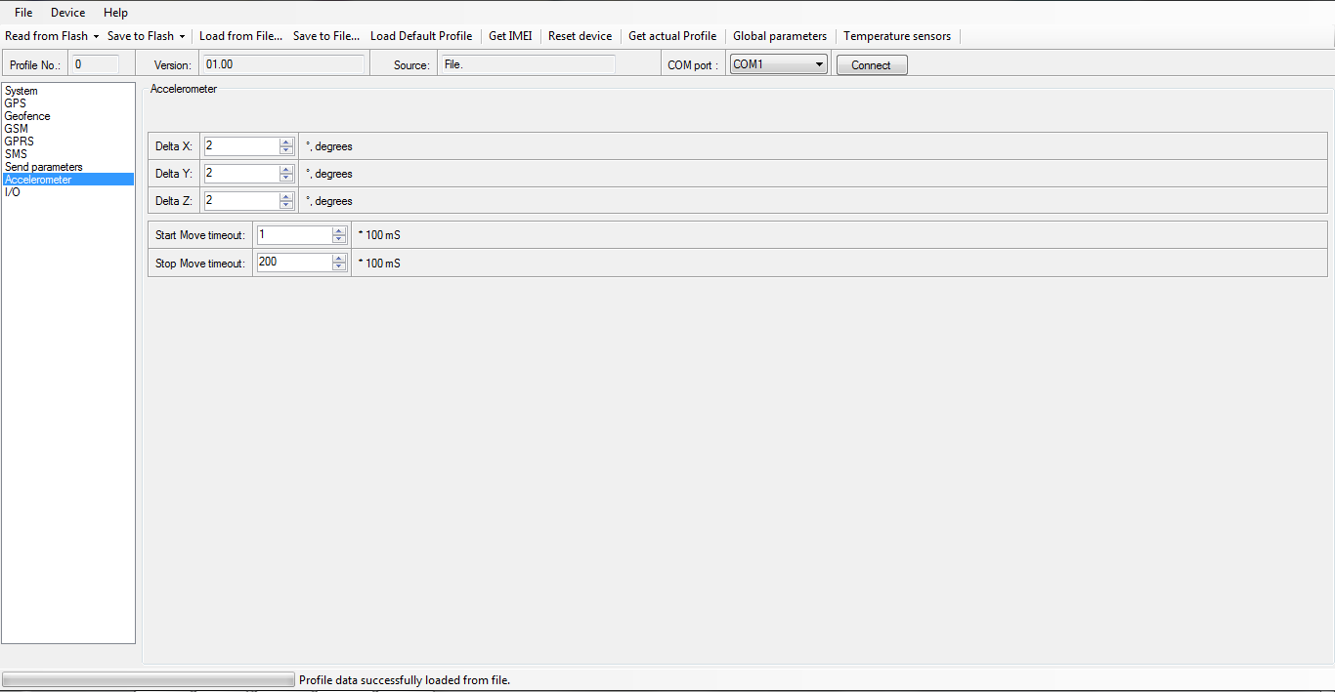
Task: Increase Stop Move timeout using up arrow
Action: (339, 259)
